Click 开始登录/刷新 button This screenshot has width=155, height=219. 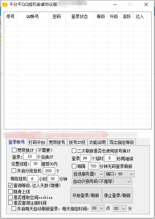[86, 195]
